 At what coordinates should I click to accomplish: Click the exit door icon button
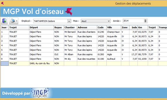pos(4,21)
